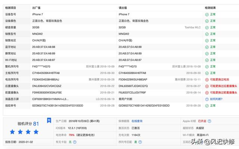239x149 pixels.
Task: Click read front camera serial F6J6337CDJJGV7R9F
Action: pos(132,93)
